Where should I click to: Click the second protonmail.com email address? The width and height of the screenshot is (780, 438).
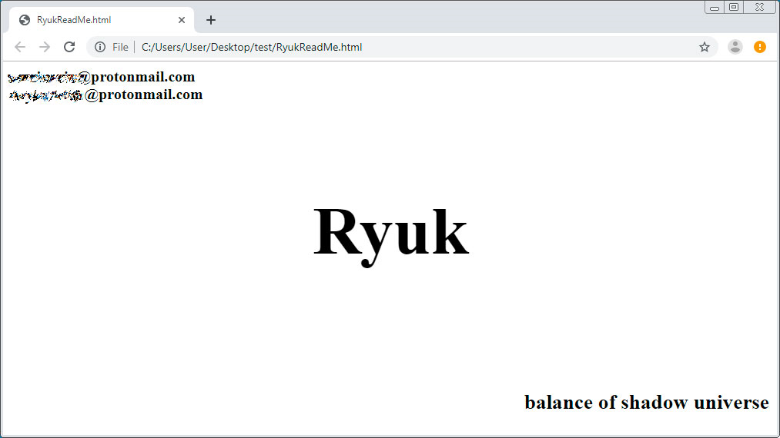coord(105,95)
